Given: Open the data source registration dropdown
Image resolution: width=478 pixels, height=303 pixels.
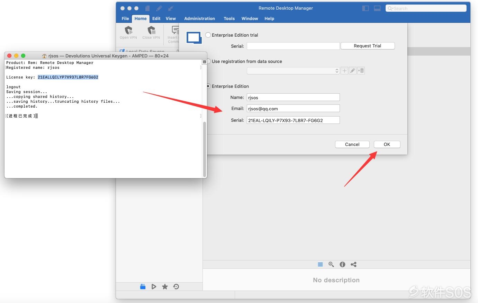Looking at the screenshot, I should pos(293,71).
